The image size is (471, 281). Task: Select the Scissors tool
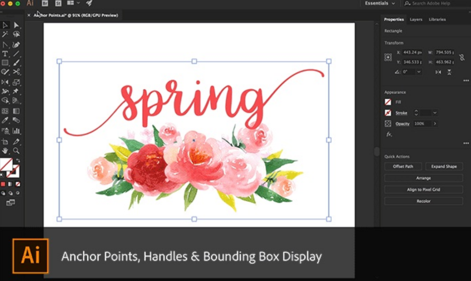coord(16,72)
